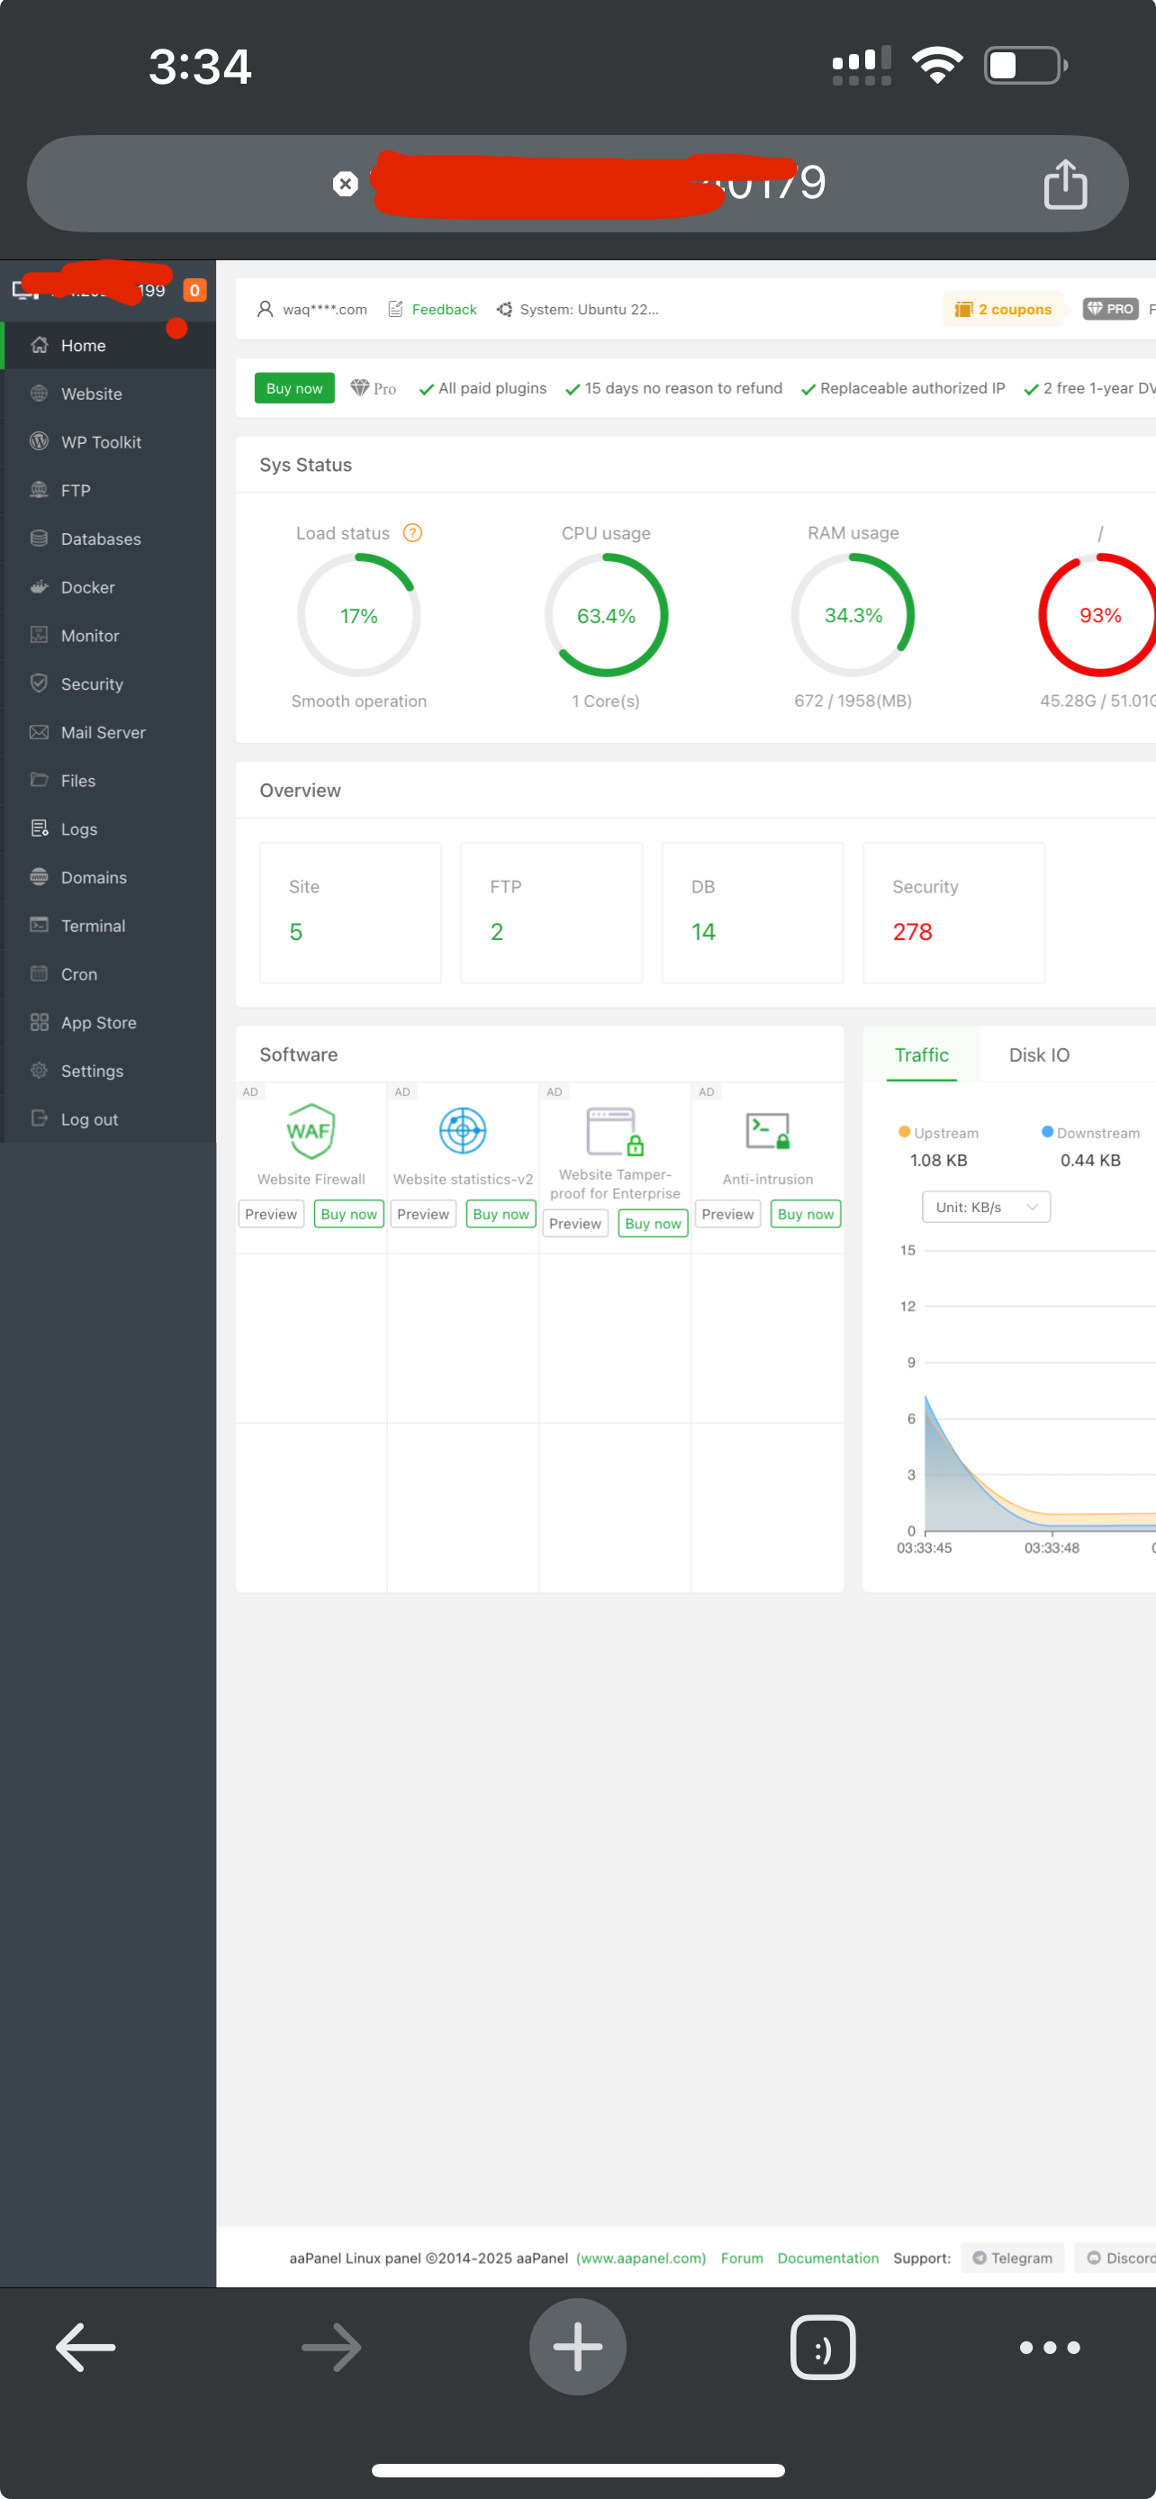Open the Unit: KB/s dropdown

click(x=985, y=1207)
